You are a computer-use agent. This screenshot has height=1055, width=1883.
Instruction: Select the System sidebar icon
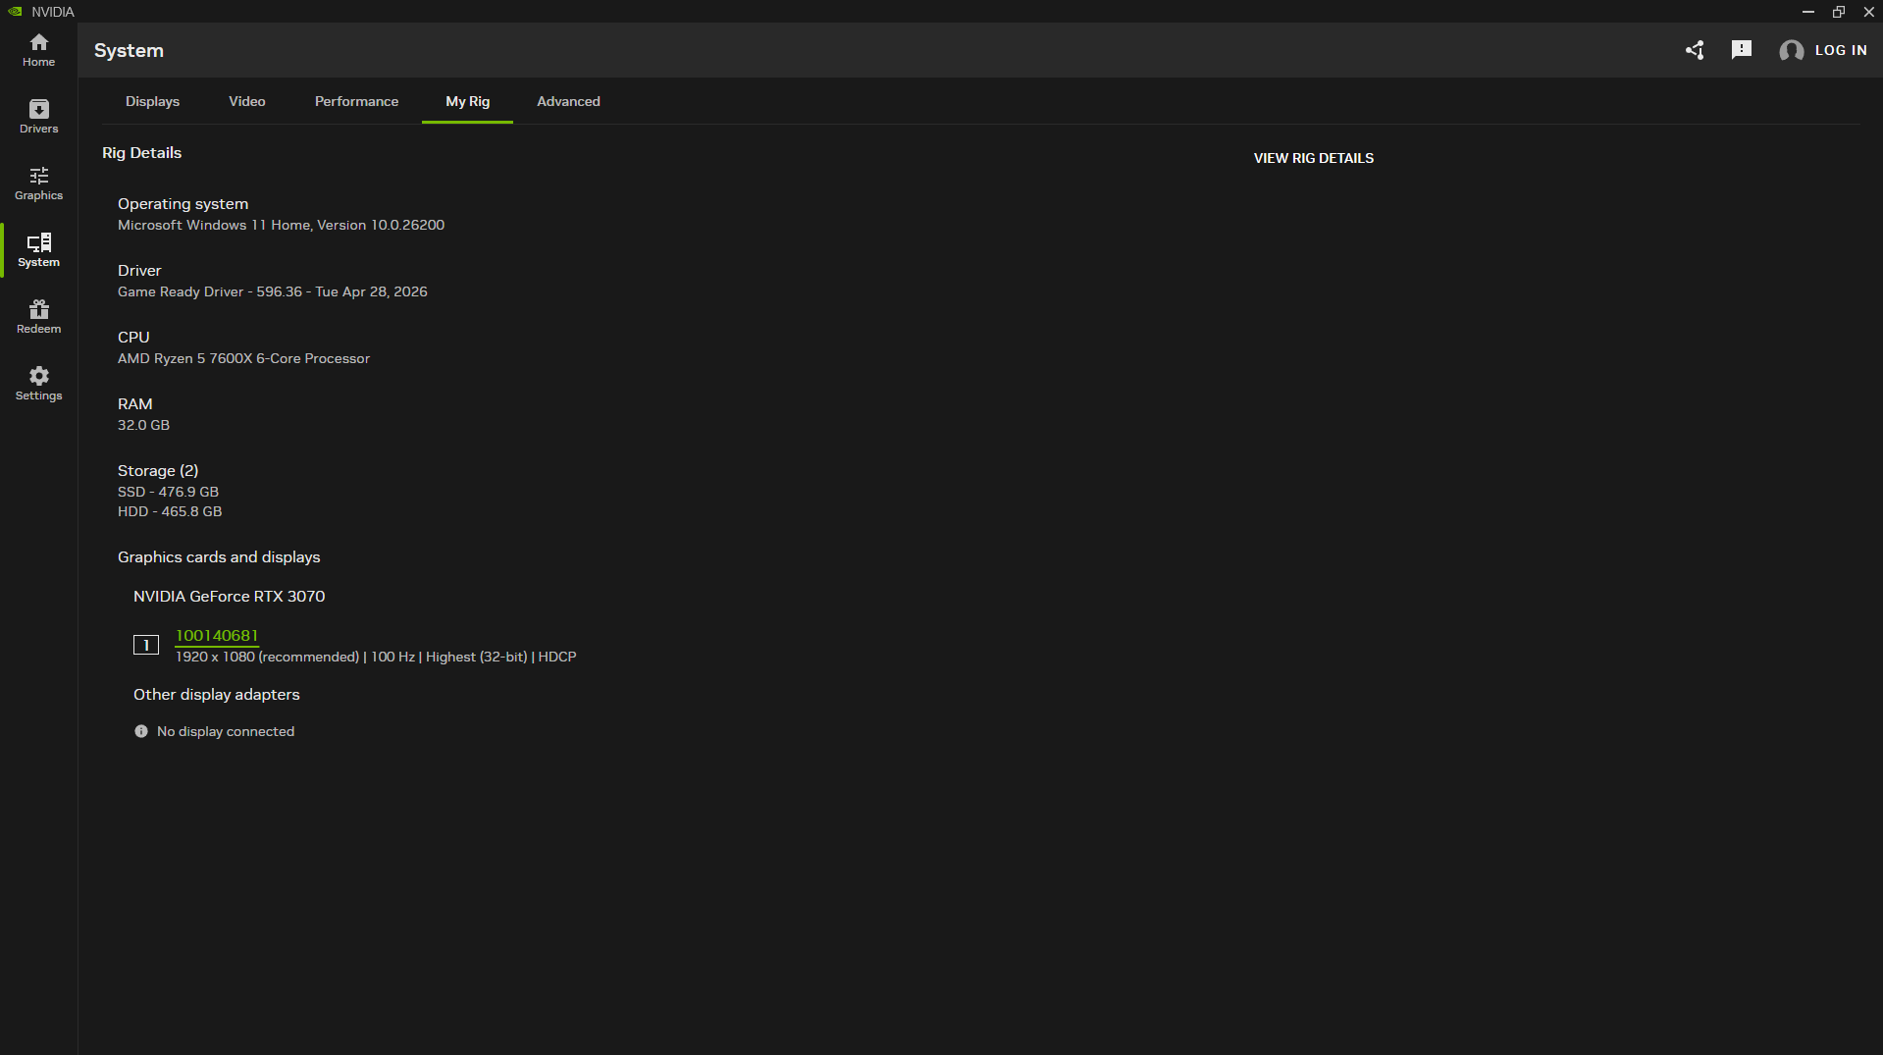coord(38,250)
